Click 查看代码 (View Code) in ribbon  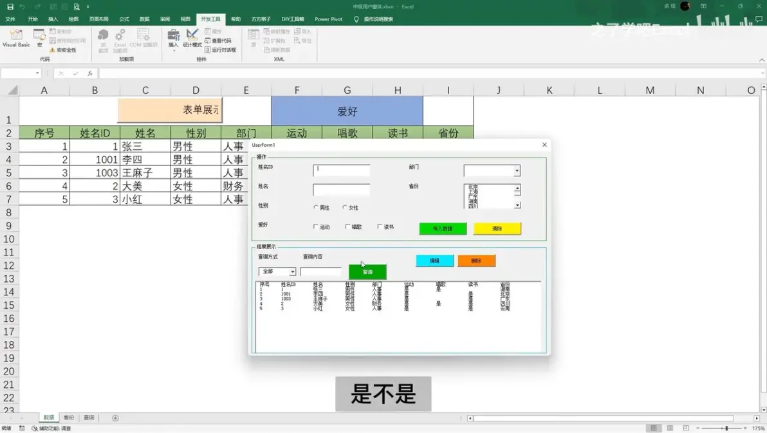(218, 41)
